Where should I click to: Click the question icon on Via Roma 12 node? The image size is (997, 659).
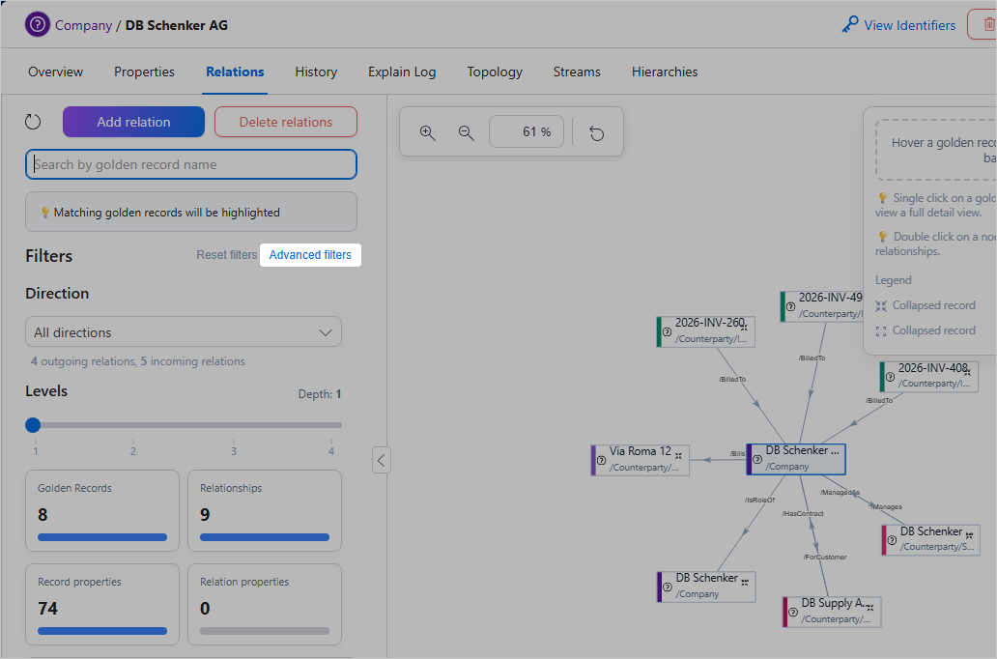[x=601, y=460]
